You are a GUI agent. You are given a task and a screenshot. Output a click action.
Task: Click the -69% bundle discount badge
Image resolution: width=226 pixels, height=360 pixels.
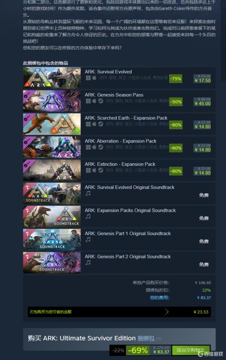[138, 350]
